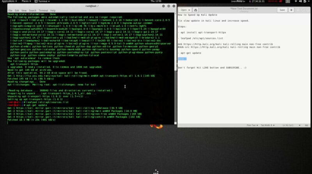Image resolution: width=312 pixels, height=174 pixels.
Task: Open gedit hamburger menu
Action: 291,10
